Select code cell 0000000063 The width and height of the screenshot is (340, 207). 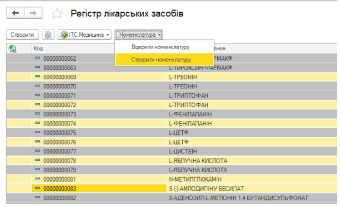click(x=59, y=68)
